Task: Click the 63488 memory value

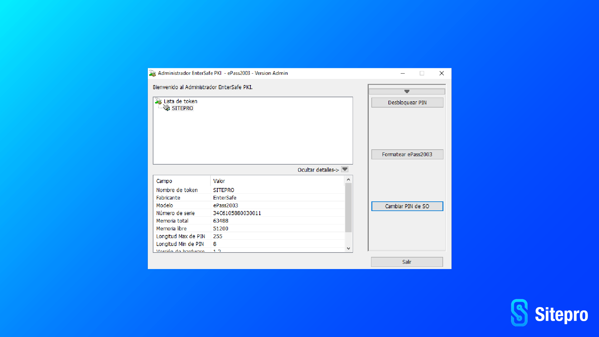Action: (220, 221)
